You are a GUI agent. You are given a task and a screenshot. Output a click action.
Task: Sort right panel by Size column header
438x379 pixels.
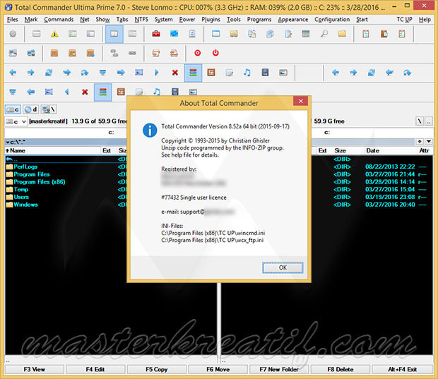click(x=341, y=150)
